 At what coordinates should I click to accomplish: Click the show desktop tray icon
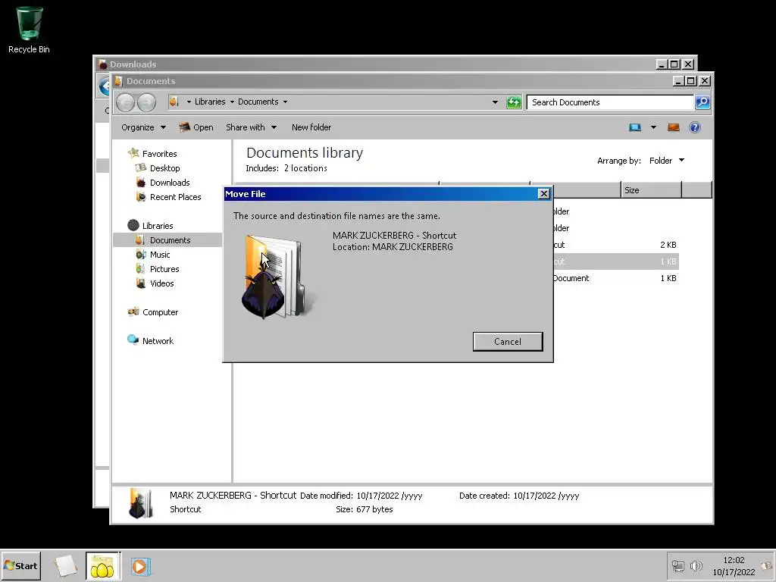[768, 565]
